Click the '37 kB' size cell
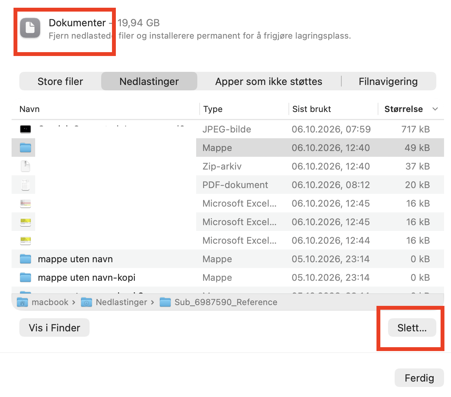 418,166
